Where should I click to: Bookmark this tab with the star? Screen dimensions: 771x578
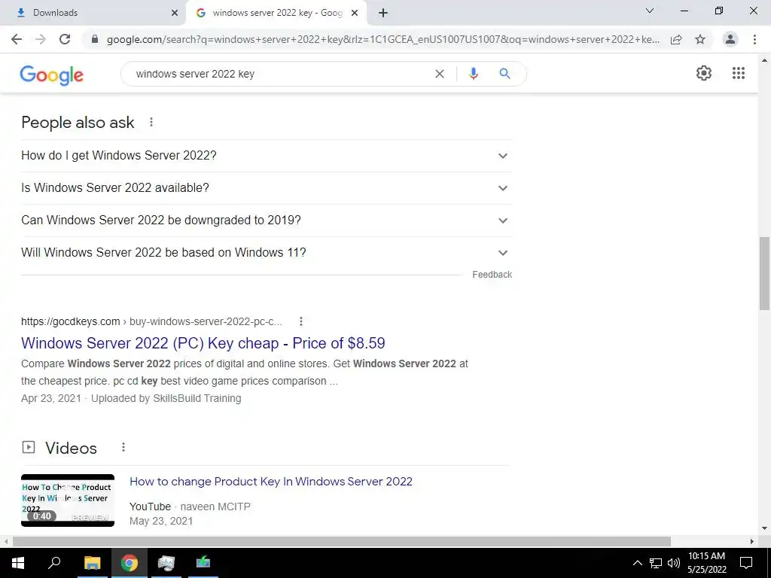(x=700, y=39)
